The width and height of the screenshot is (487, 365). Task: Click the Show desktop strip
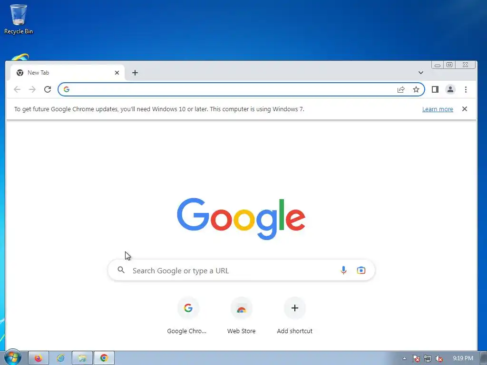pyautogui.click(x=483, y=358)
